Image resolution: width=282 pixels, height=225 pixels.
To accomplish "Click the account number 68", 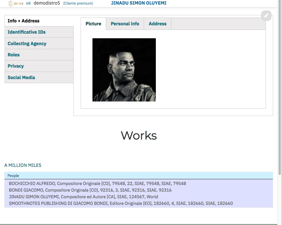I will coord(29,3).
